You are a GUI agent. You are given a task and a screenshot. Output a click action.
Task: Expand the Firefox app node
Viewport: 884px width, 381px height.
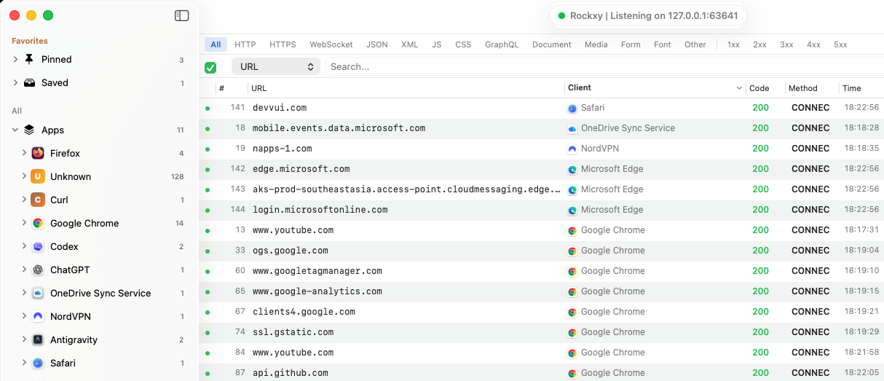pos(24,153)
